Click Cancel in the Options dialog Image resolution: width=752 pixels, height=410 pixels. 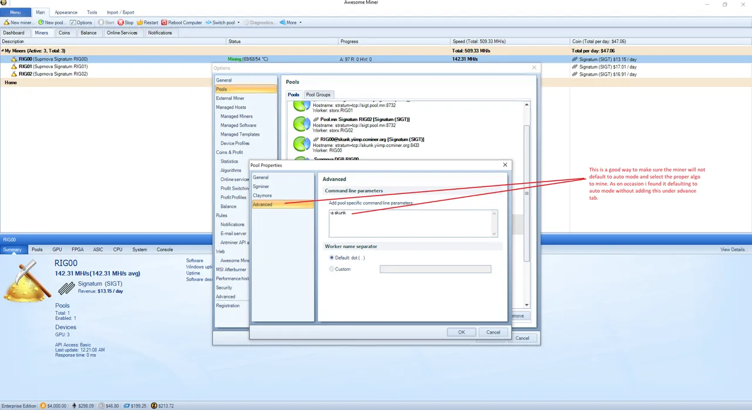pos(522,338)
